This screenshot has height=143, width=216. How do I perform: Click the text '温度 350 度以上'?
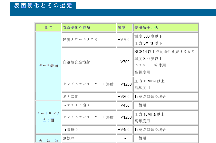tap(148, 59)
